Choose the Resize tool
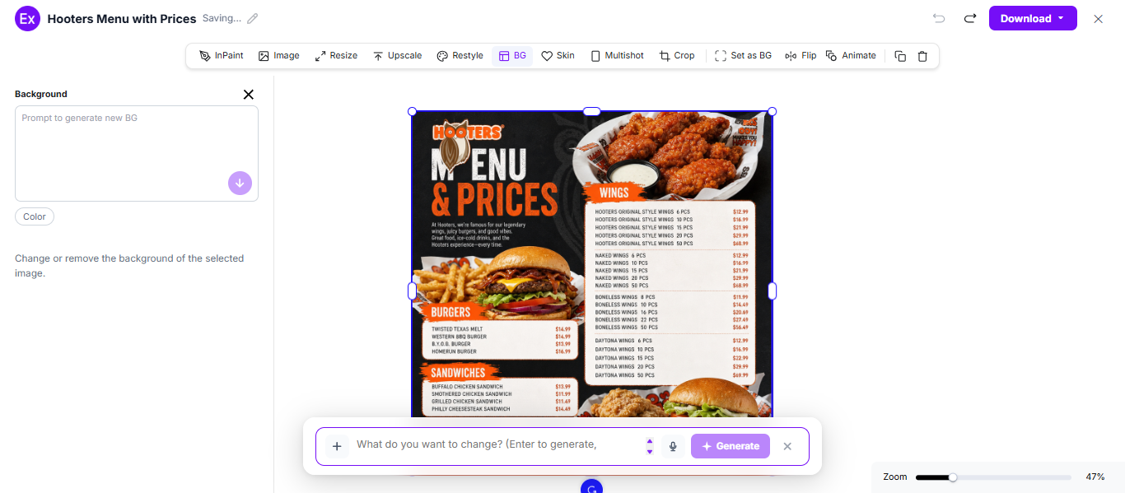 pyautogui.click(x=336, y=56)
